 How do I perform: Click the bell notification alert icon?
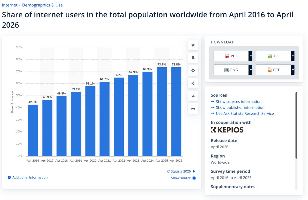(x=193, y=58)
